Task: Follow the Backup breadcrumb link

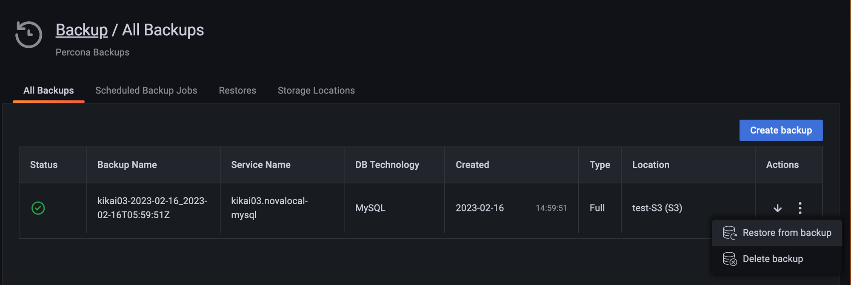Action: (82, 30)
